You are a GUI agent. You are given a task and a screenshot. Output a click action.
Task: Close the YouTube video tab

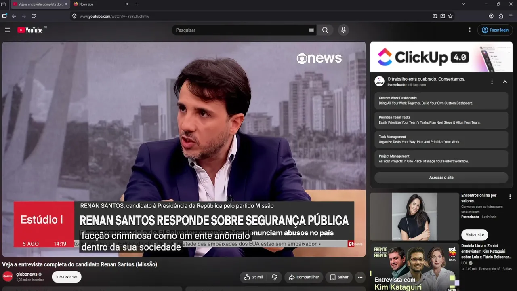click(66, 4)
